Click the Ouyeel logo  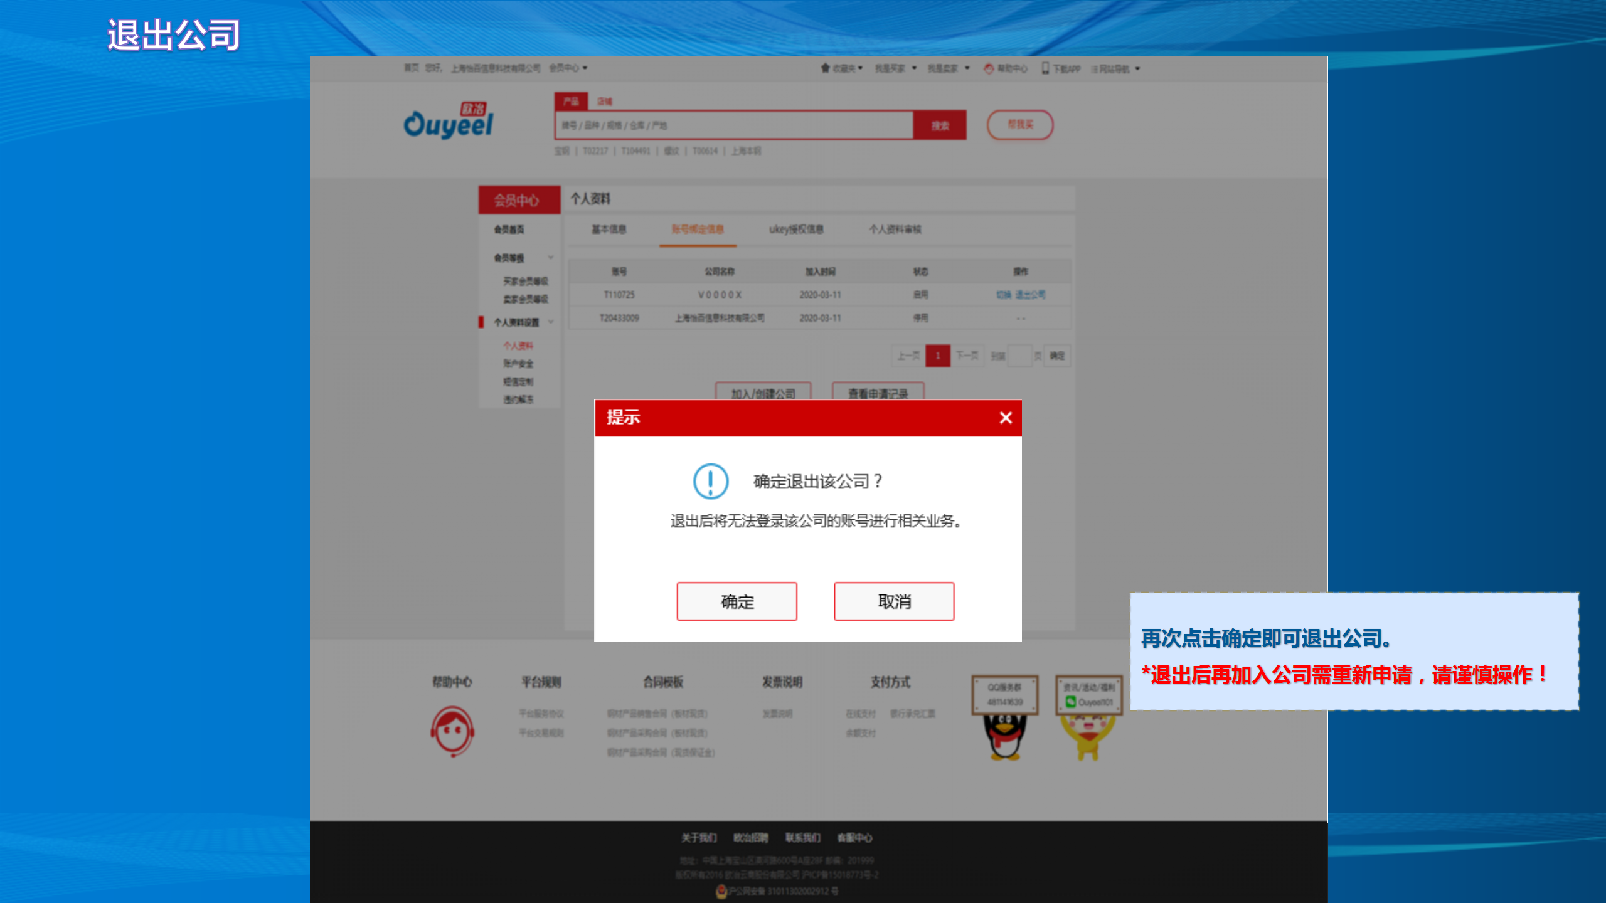pos(449,123)
